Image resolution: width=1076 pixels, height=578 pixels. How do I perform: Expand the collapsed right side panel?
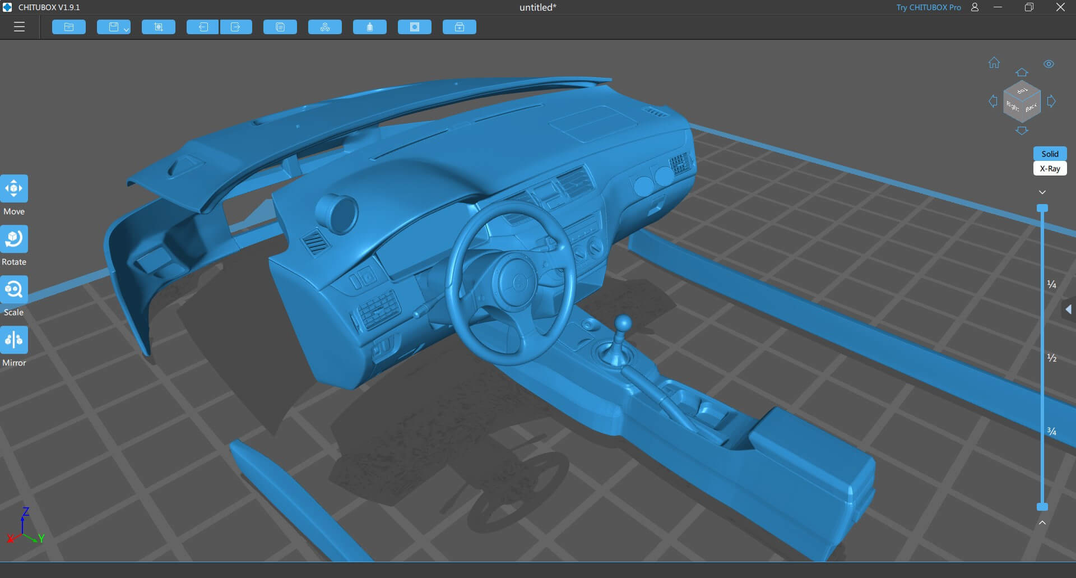click(x=1068, y=309)
